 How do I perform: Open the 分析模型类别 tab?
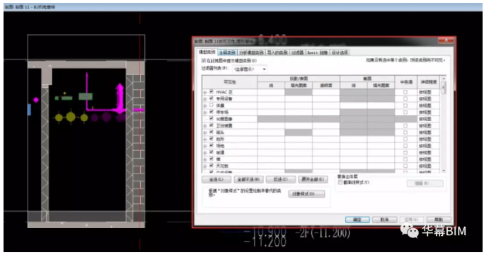point(251,52)
